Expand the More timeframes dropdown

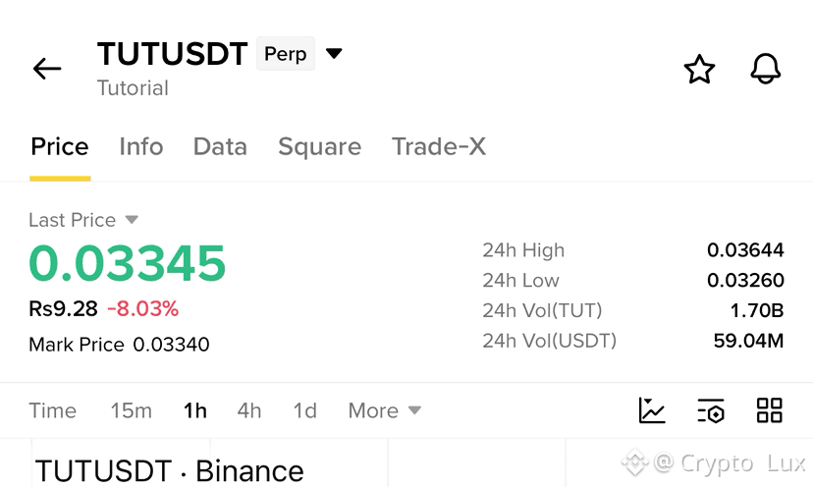pos(384,410)
